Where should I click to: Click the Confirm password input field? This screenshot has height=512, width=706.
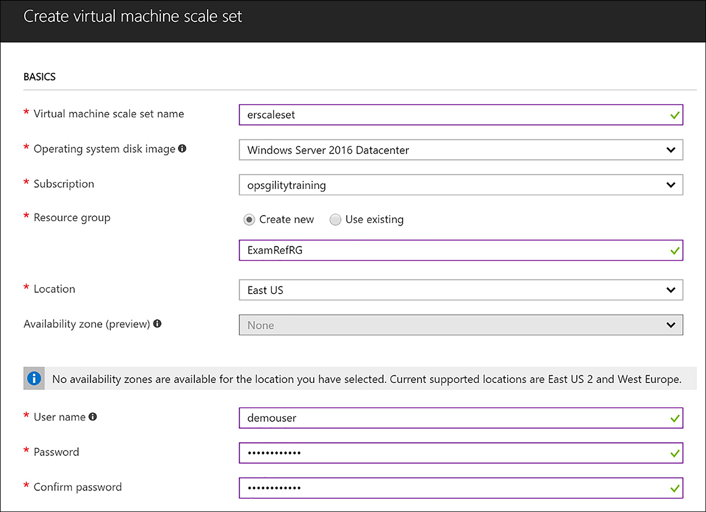pos(461,488)
